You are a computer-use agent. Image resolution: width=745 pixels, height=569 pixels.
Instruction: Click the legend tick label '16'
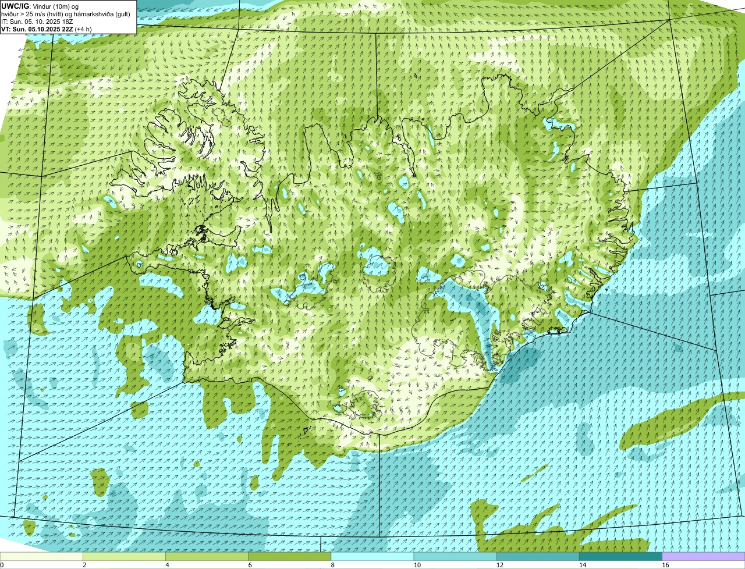click(665, 565)
